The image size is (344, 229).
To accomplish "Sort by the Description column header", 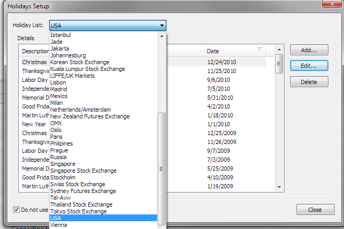I will pos(35,51).
